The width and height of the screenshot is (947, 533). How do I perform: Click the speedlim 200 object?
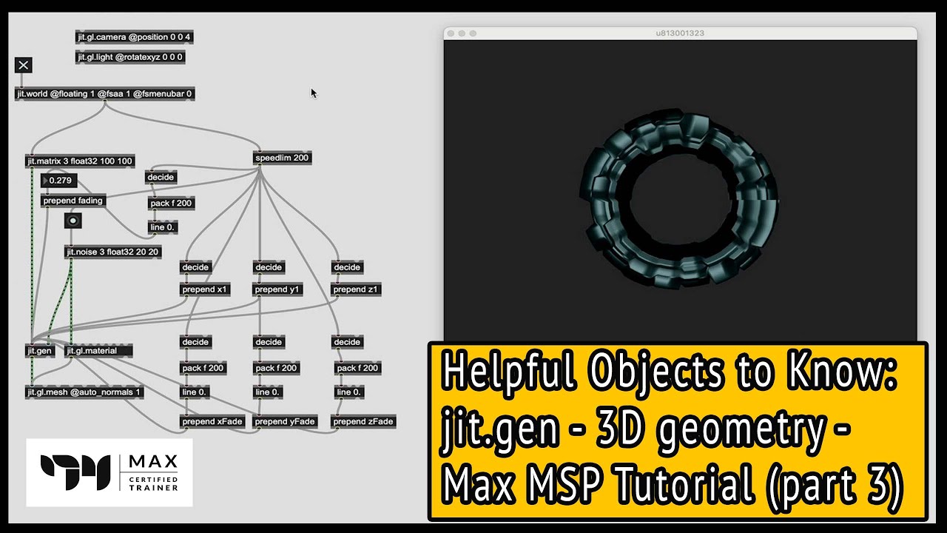[x=282, y=158]
